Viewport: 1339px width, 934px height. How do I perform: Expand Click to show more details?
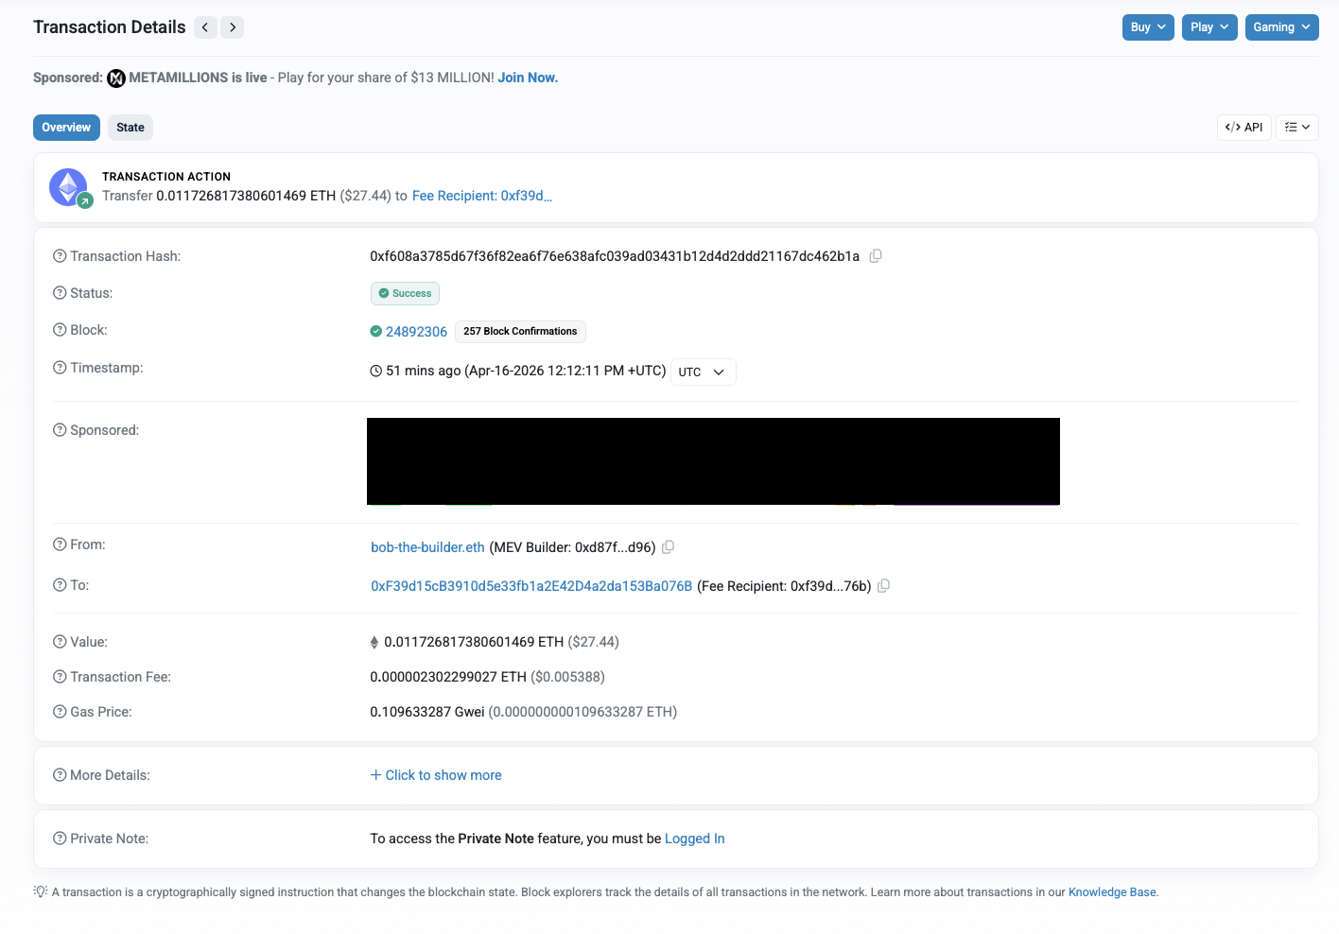point(436,775)
